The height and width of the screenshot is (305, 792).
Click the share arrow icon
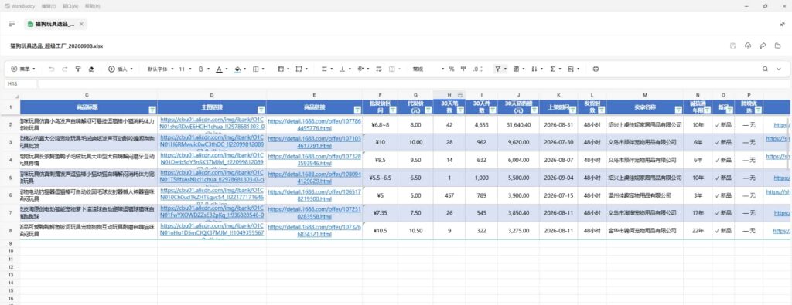tap(763, 46)
